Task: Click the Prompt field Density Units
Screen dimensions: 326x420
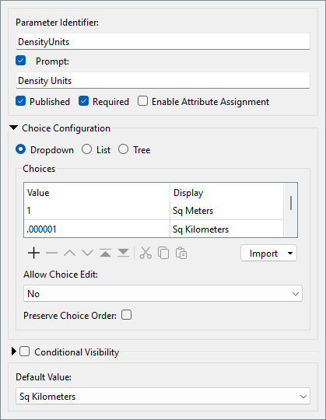Action: click(x=163, y=81)
